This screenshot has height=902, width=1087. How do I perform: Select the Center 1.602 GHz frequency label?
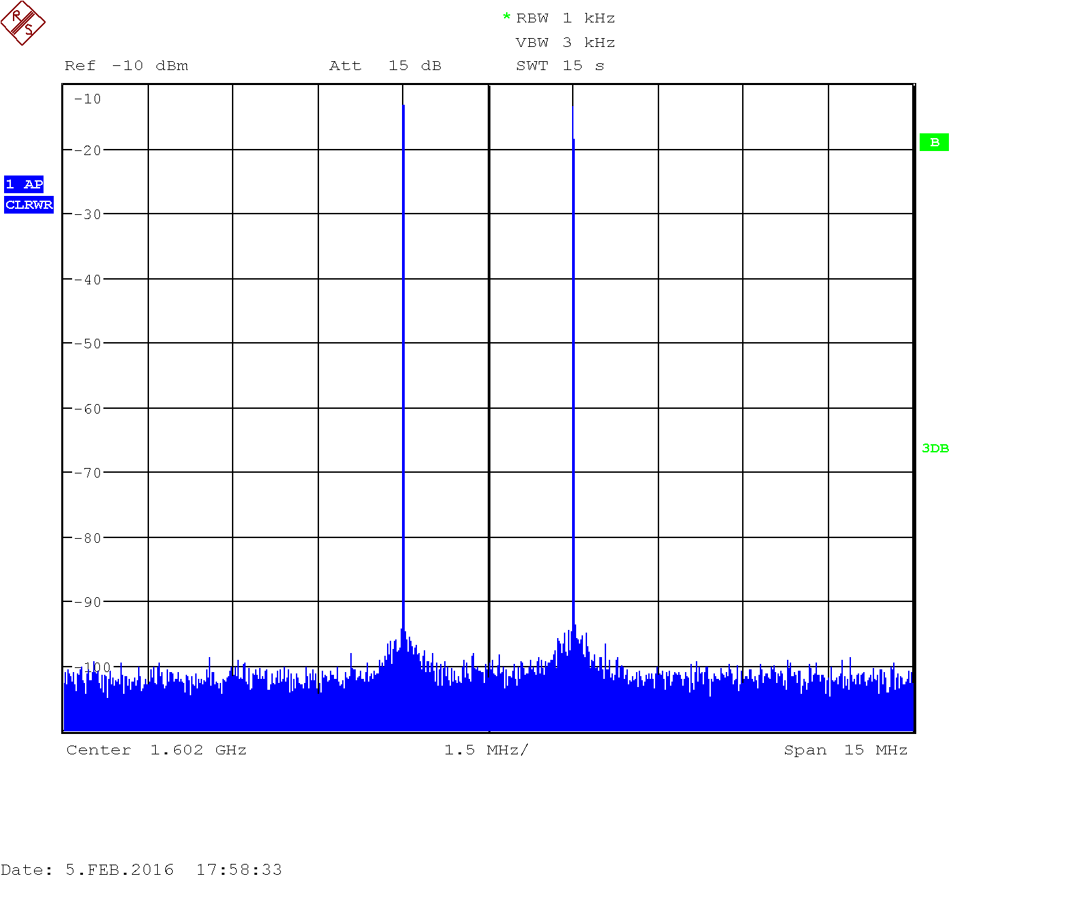tap(156, 750)
